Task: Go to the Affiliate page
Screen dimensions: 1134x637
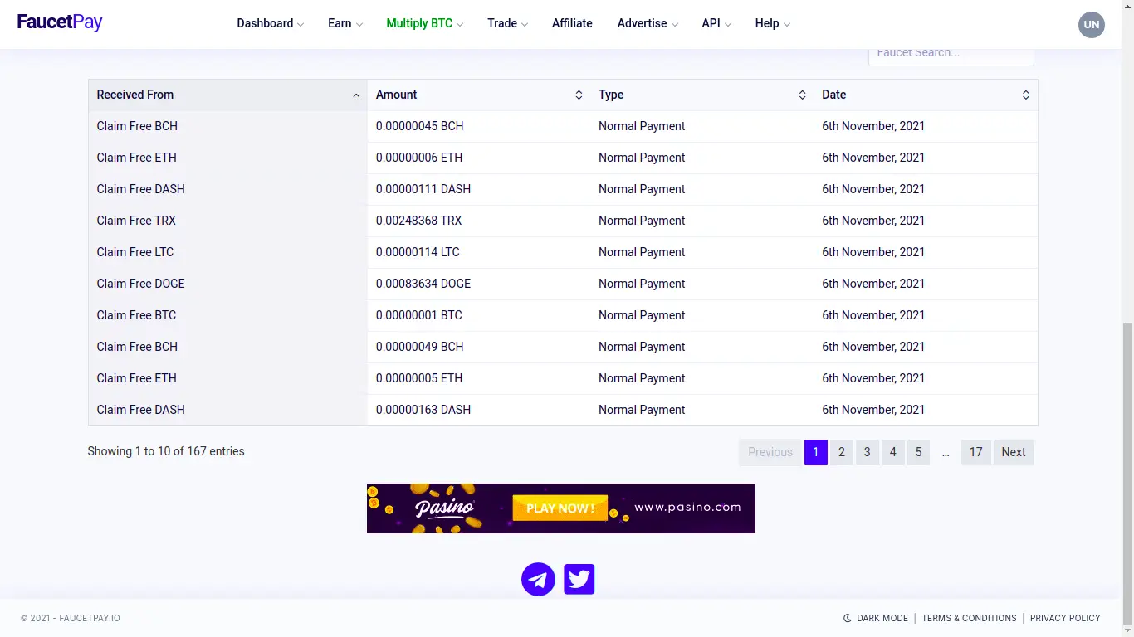Action: pos(572,23)
